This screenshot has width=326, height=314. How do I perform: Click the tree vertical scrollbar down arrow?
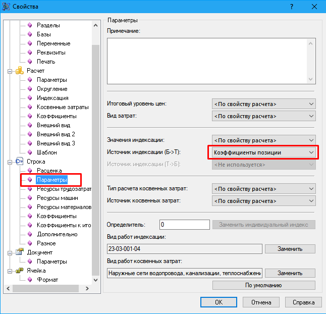click(96, 280)
